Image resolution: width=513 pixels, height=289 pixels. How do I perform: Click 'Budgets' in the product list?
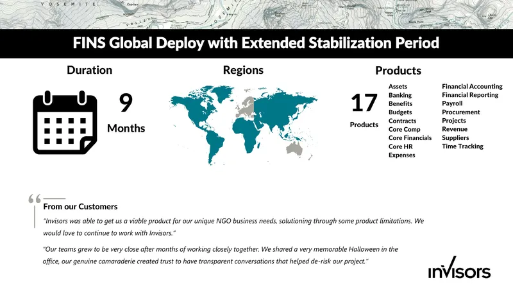pos(400,112)
